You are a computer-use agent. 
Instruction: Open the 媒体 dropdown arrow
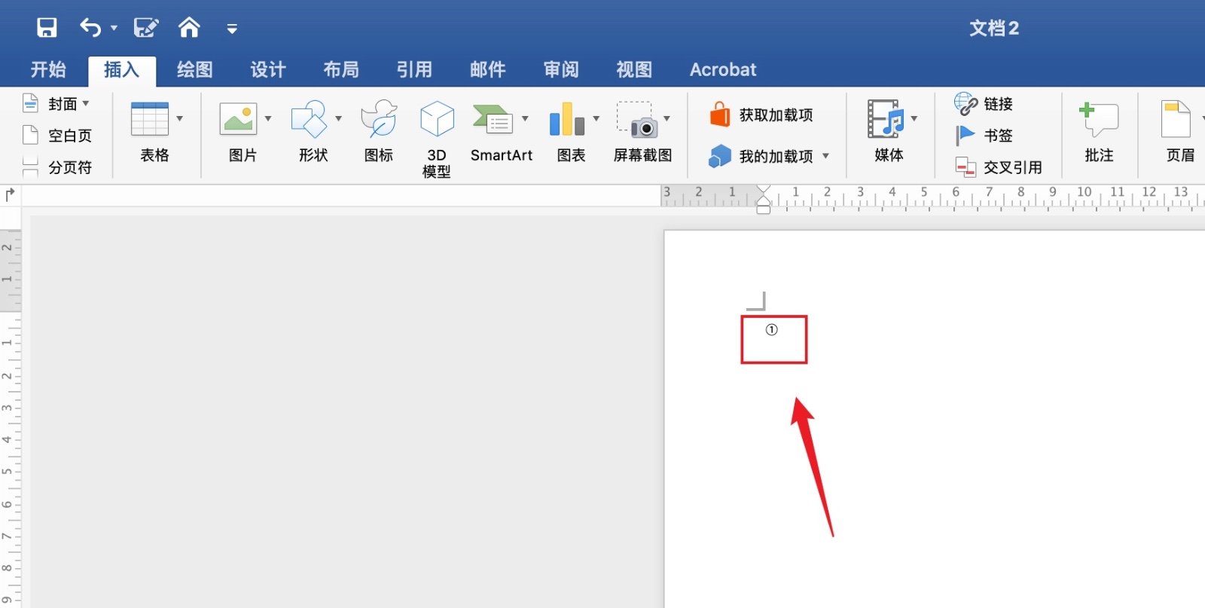coord(914,119)
